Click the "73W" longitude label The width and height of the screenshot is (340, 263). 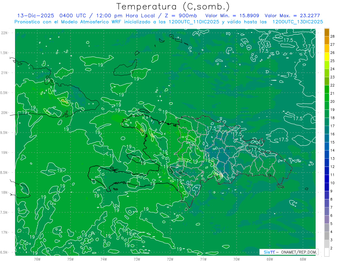click(x=137, y=259)
